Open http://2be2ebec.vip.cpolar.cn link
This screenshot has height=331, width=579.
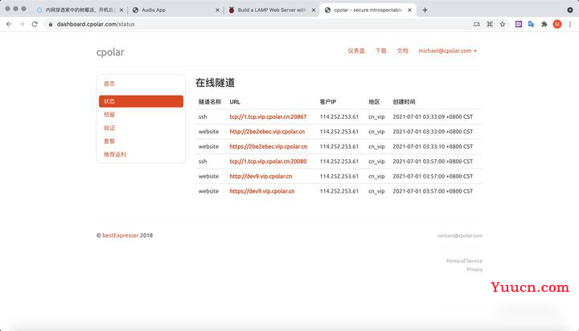267,132
